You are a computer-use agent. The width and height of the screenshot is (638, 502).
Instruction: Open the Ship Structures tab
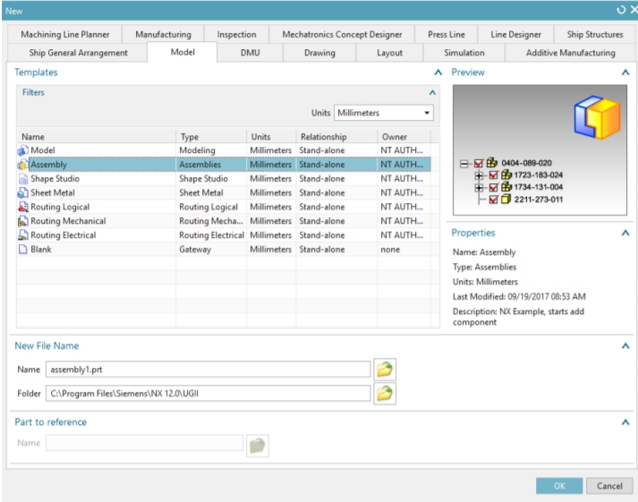click(x=594, y=35)
